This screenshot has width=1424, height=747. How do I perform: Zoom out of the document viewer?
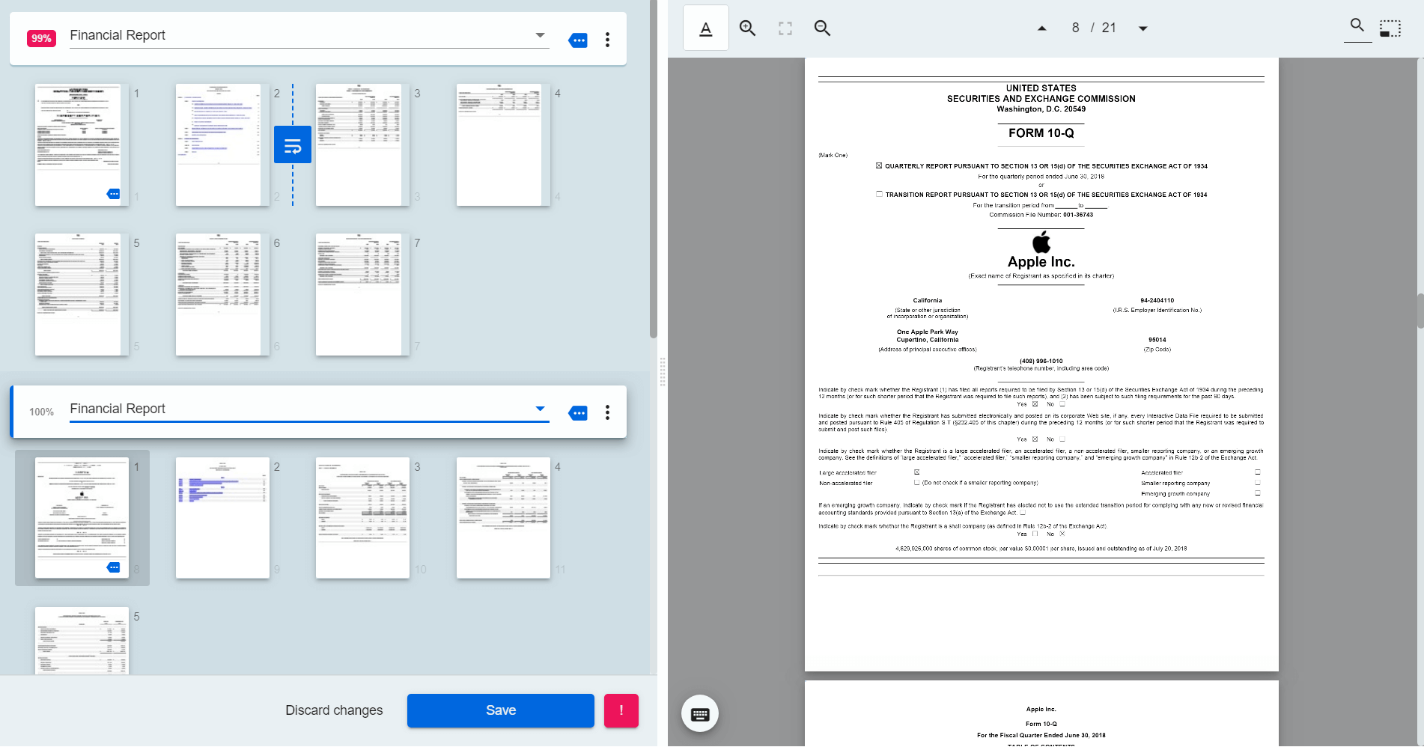[x=822, y=28]
